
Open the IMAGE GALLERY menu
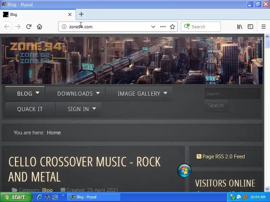point(139,94)
